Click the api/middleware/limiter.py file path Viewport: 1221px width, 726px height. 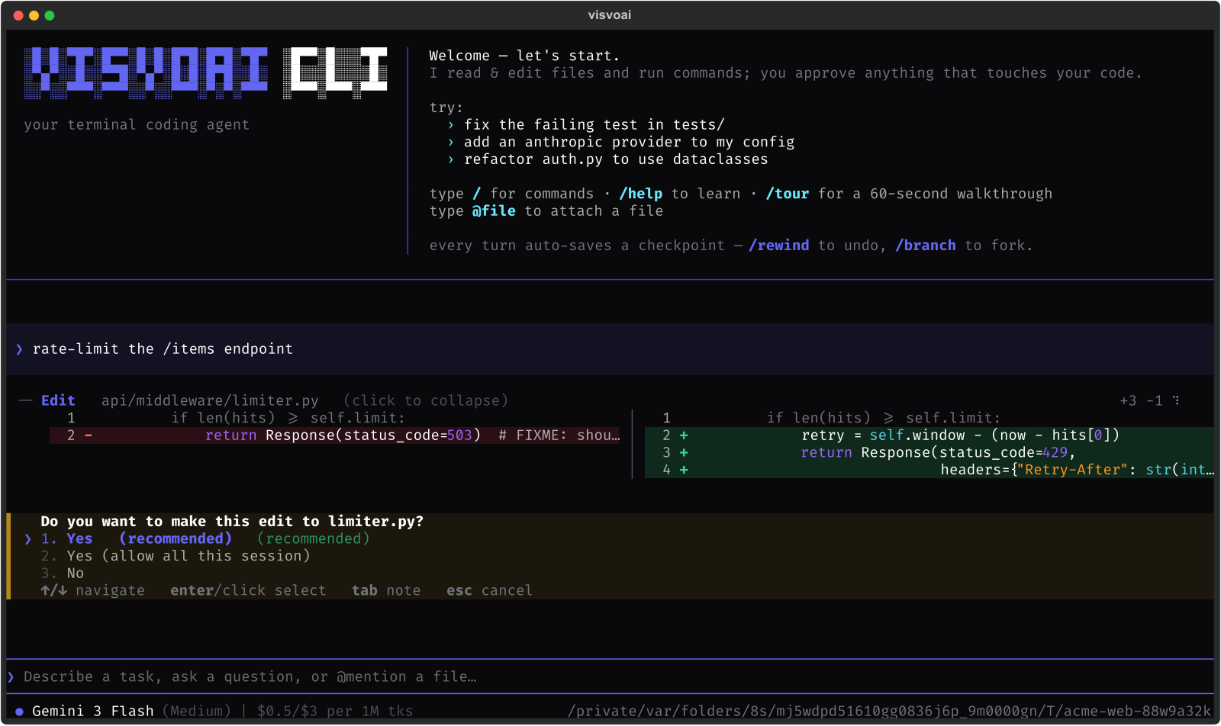click(x=210, y=400)
